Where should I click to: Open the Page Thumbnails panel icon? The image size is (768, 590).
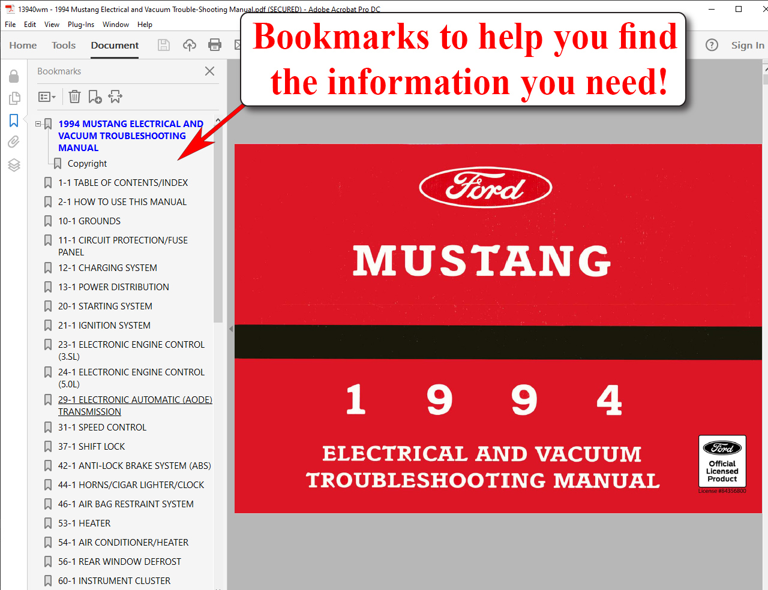(x=14, y=98)
